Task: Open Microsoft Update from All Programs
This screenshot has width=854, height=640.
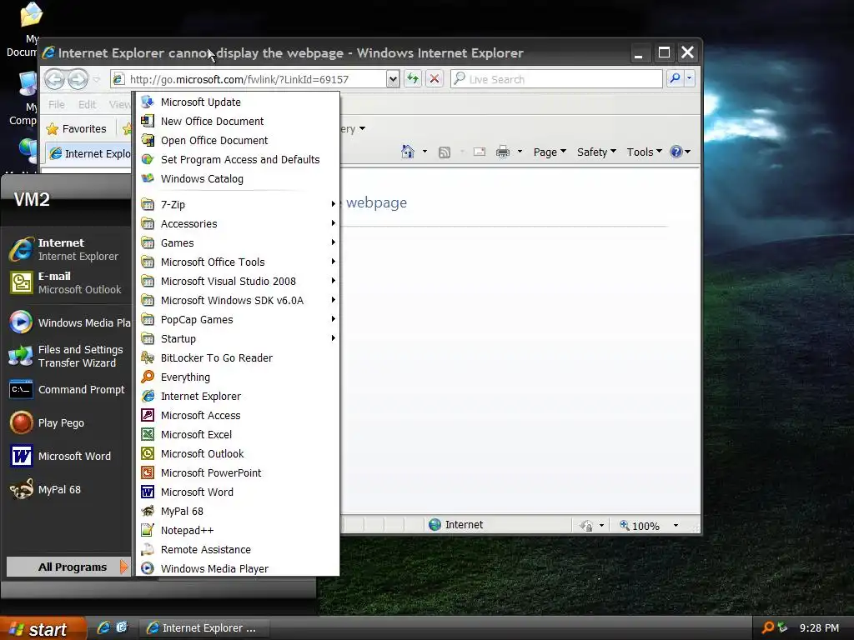Action: pyautogui.click(x=238, y=102)
